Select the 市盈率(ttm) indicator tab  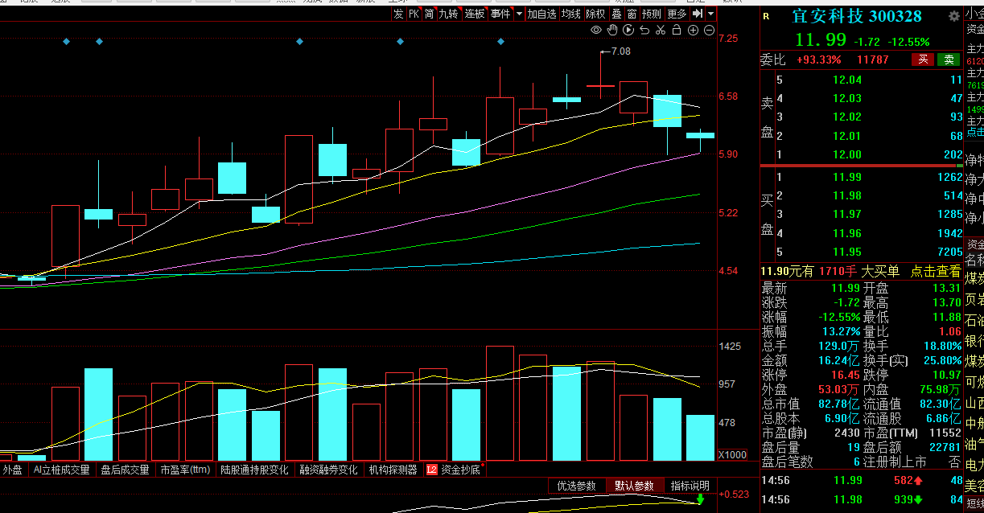185,470
